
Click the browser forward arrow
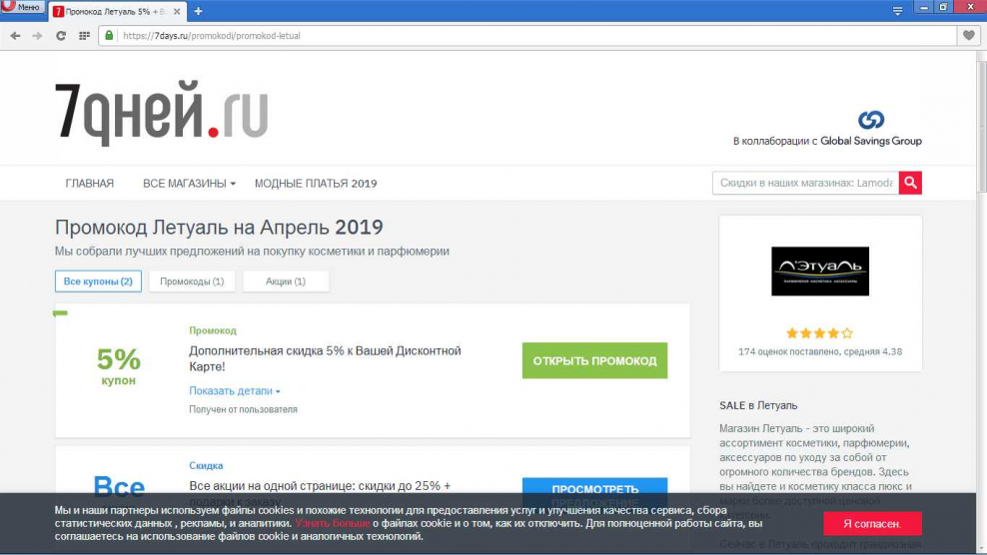tap(37, 36)
